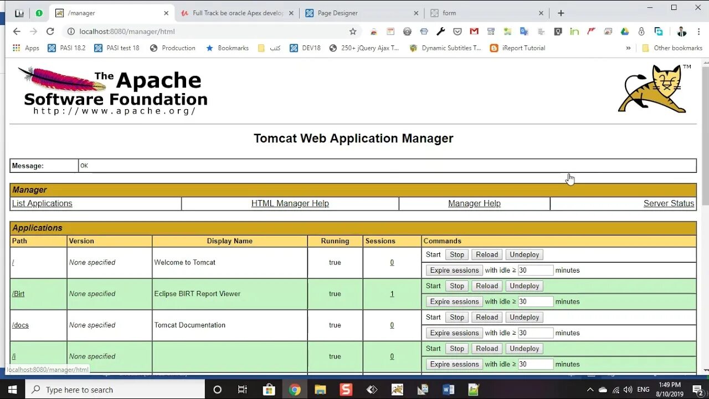The width and height of the screenshot is (709, 399).
Task: Open the /Birt application path link
Action: (x=18, y=294)
